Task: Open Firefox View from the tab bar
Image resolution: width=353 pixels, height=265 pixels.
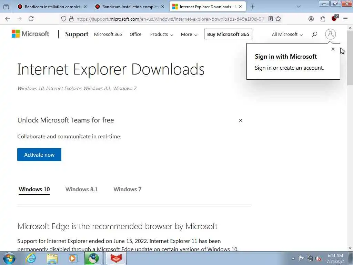Action: tap(6, 7)
